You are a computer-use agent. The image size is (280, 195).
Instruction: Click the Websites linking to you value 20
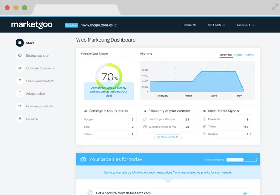(187, 127)
